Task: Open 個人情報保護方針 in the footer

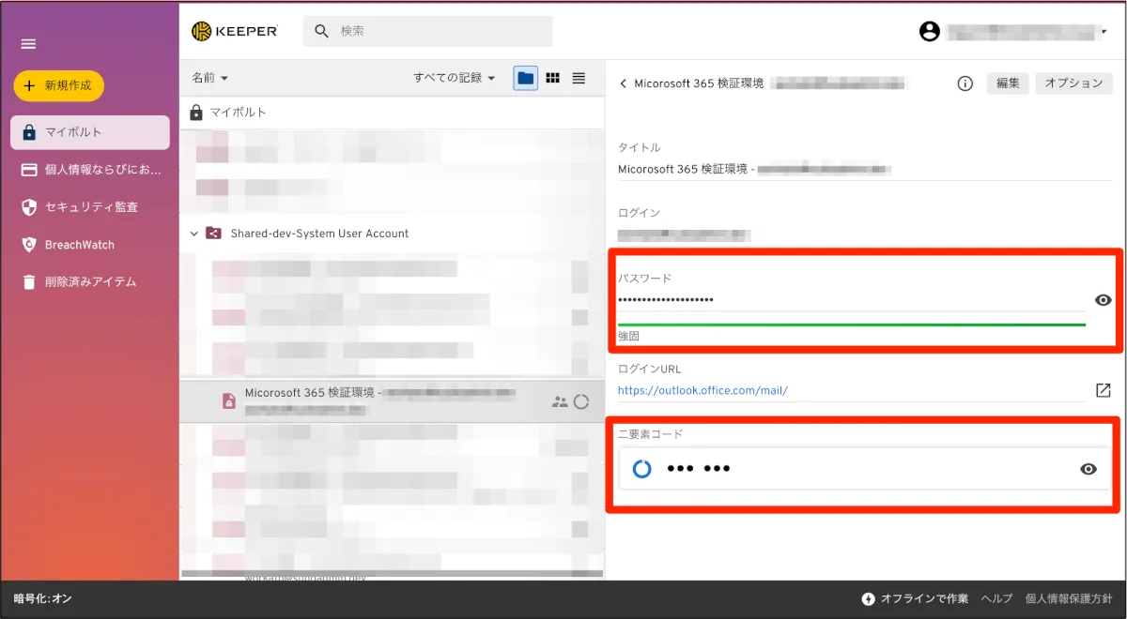Action: click(1069, 598)
